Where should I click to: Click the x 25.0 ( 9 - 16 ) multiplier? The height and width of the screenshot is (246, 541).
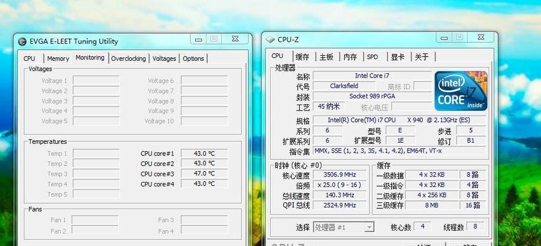tap(340, 184)
